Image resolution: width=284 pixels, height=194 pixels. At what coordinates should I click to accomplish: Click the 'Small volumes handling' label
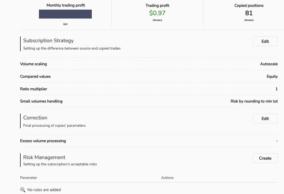tap(41, 101)
